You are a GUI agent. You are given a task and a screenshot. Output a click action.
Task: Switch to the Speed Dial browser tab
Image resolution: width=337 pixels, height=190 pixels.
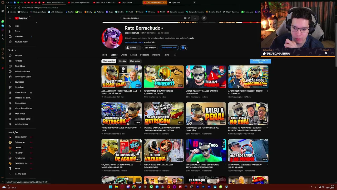pos(176,2)
